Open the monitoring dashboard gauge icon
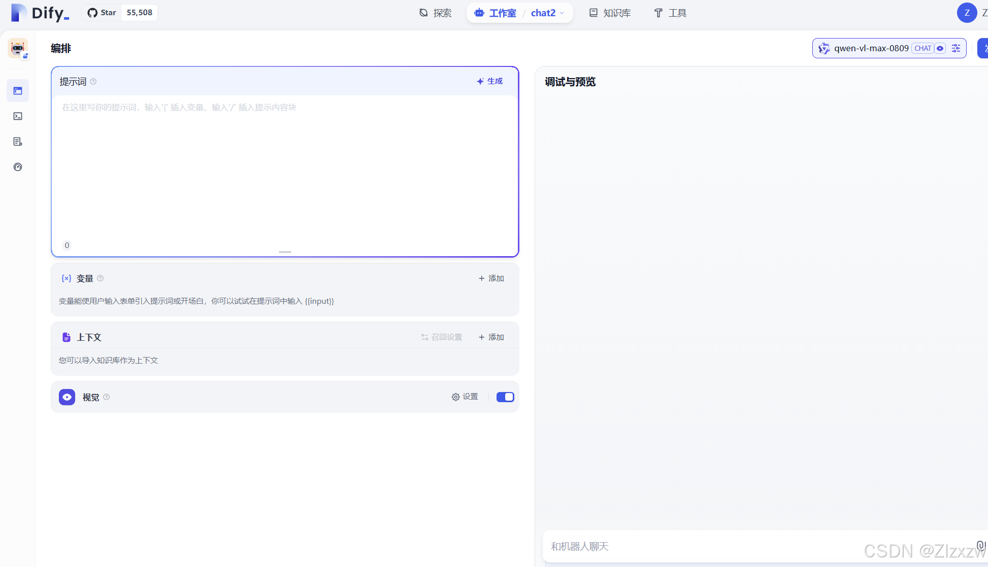988x567 pixels. [x=18, y=167]
